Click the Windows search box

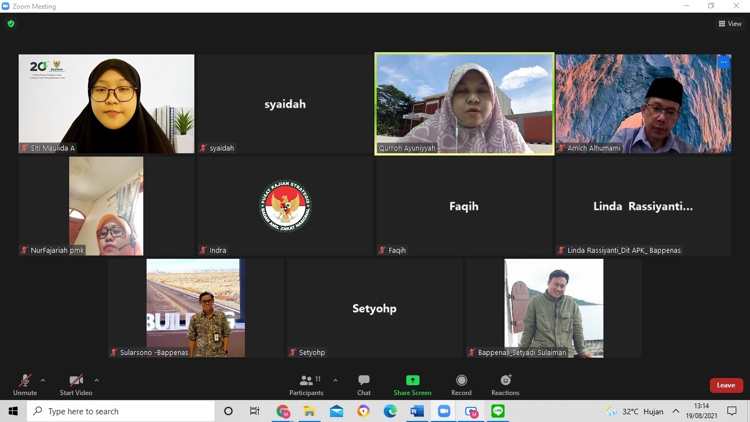(x=121, y=411)
